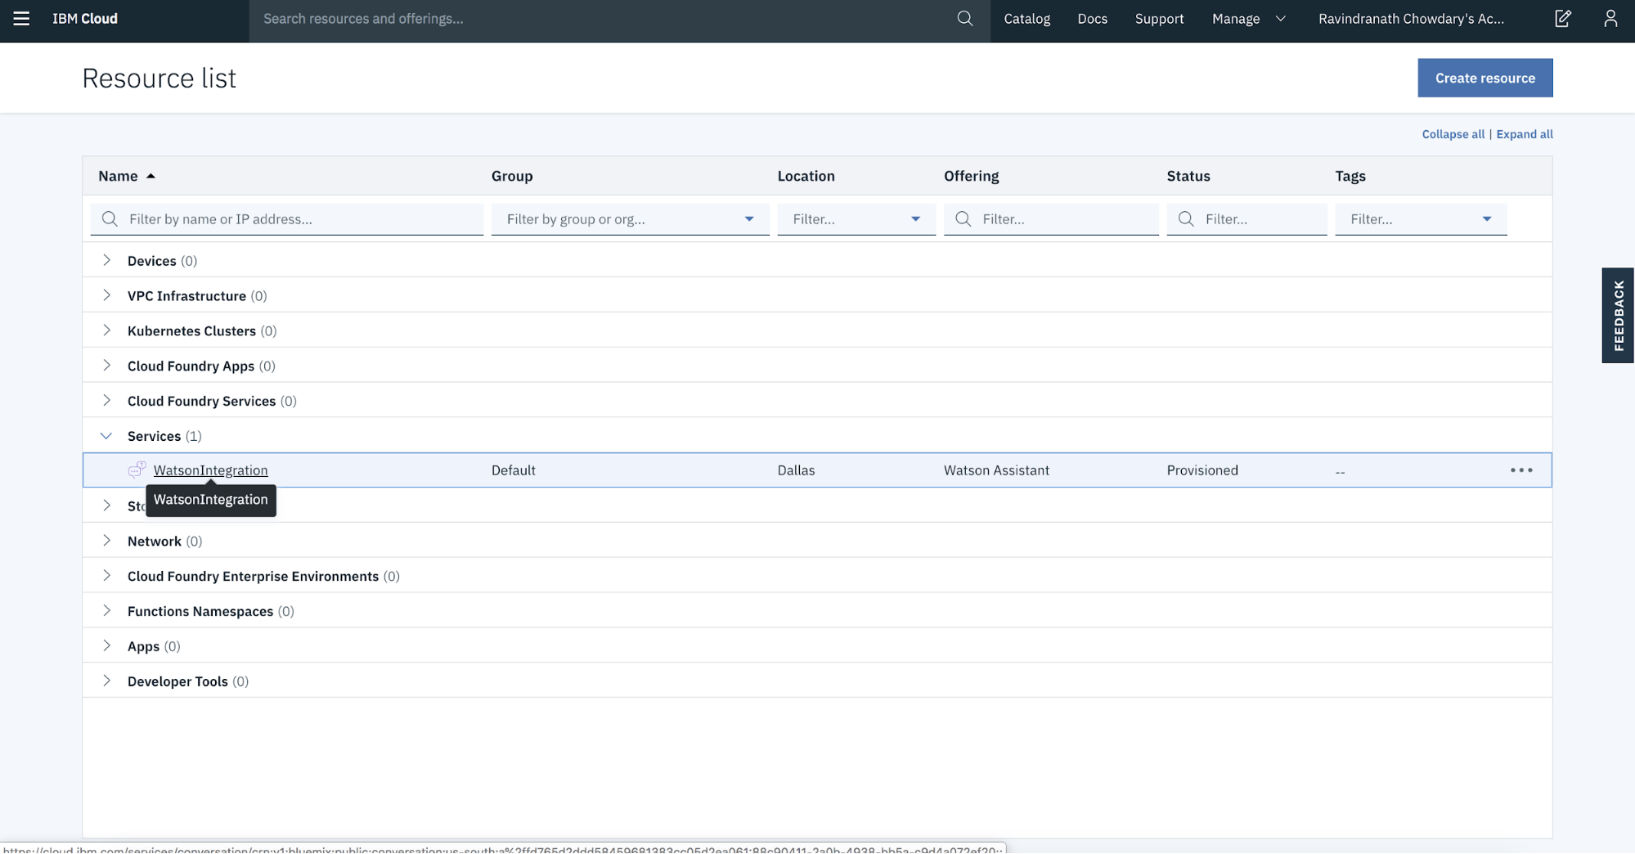The image size is (1635, 854).
Task: Click the Watson Assistant service icon
Action: pos(137,470)
